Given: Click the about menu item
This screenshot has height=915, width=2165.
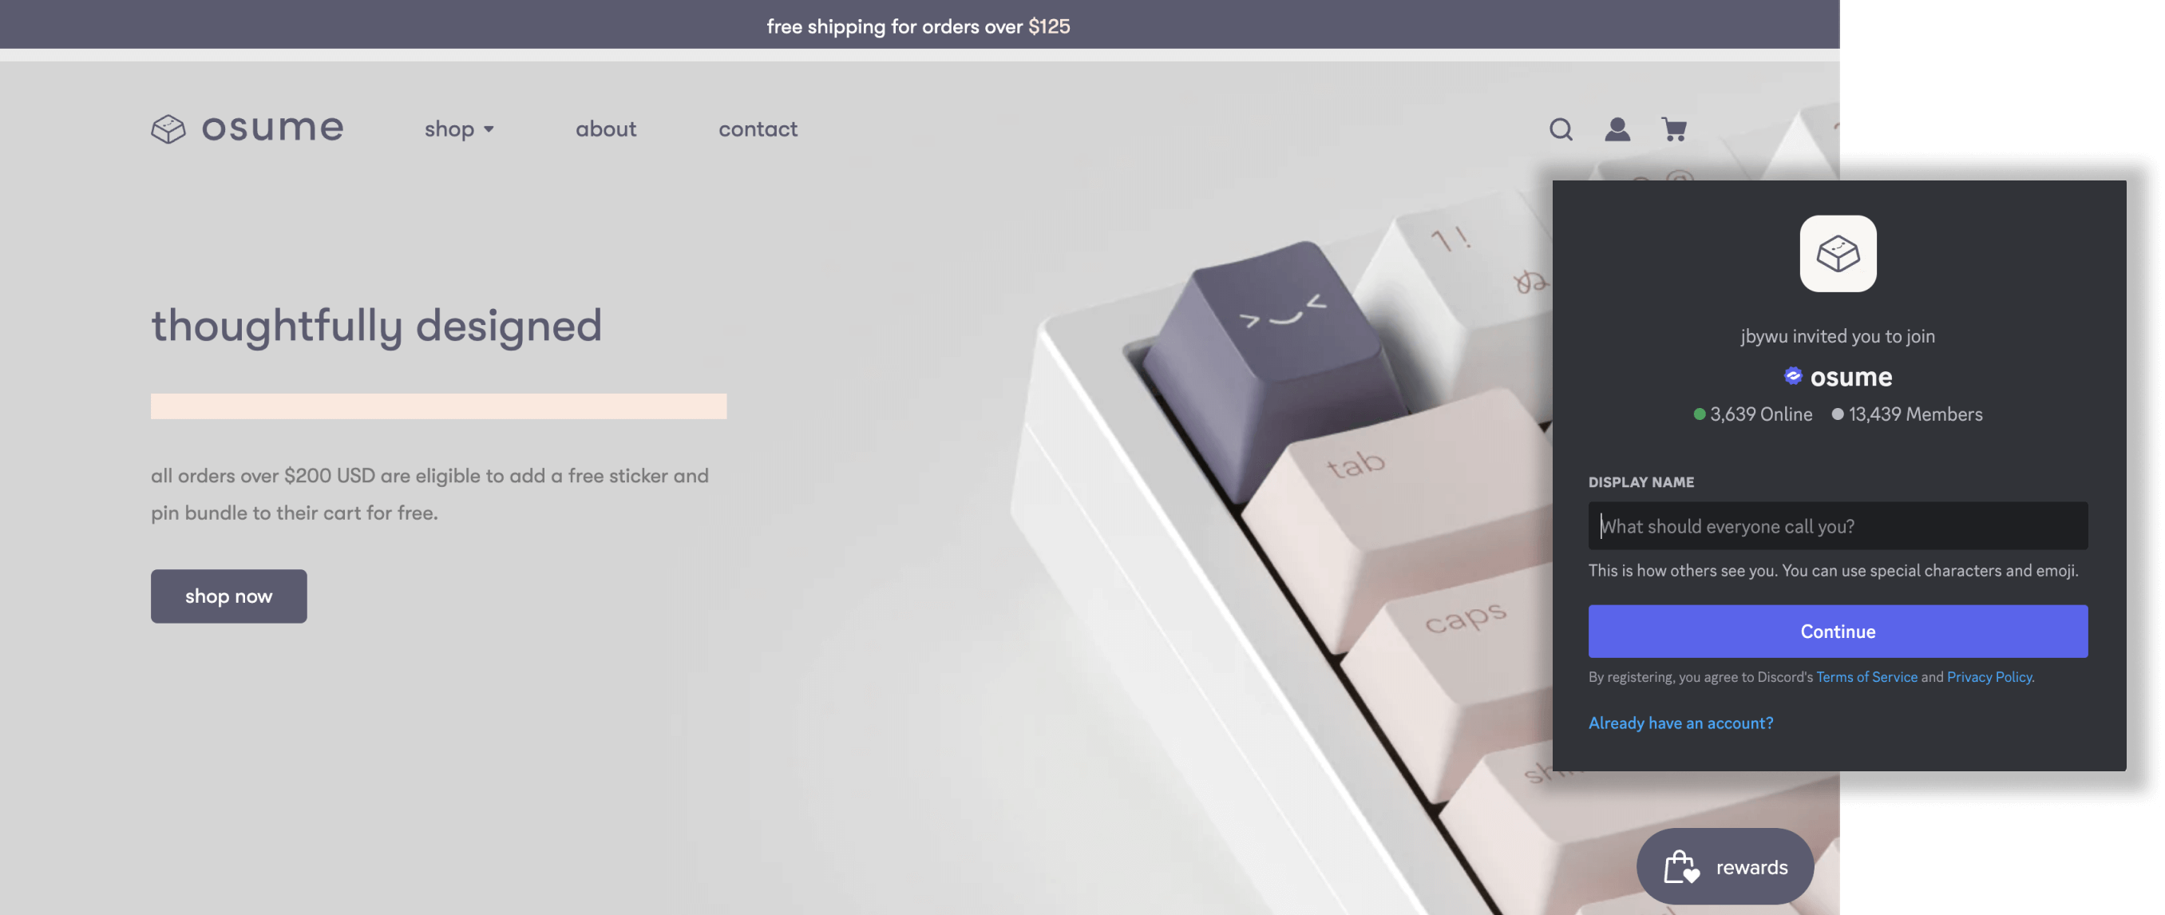Looking at the screenshot, I should [608, 129].
